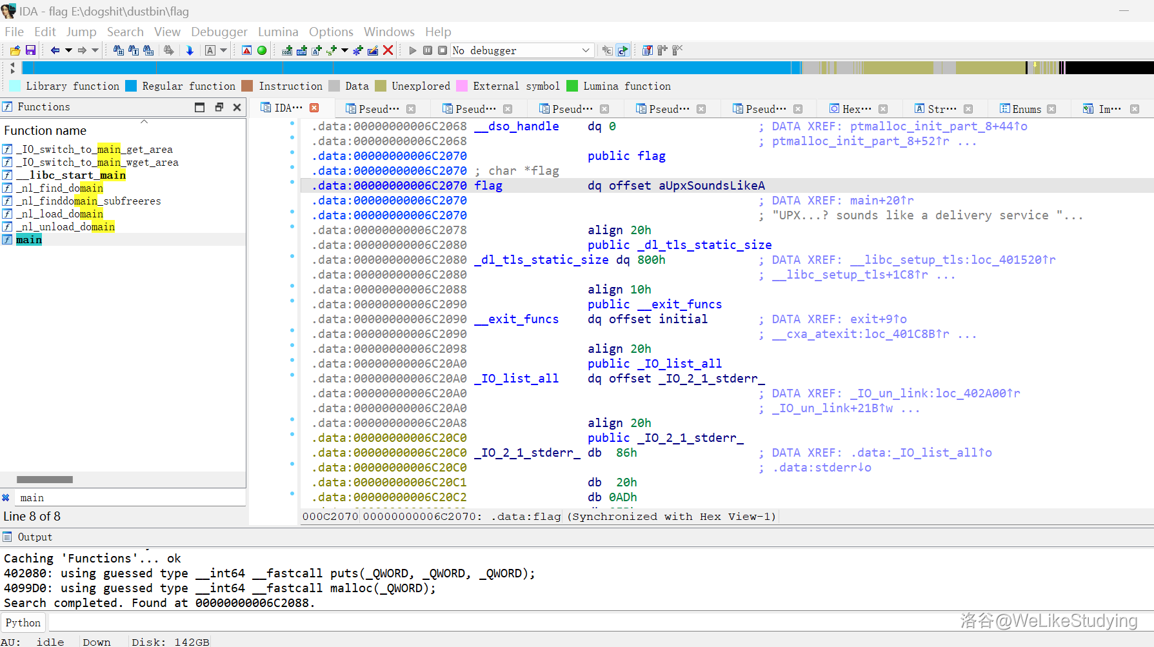Expand the back-navigation history dropdown arrow
The height and width of the screenshot is (647, 1154).
point(68,50)
